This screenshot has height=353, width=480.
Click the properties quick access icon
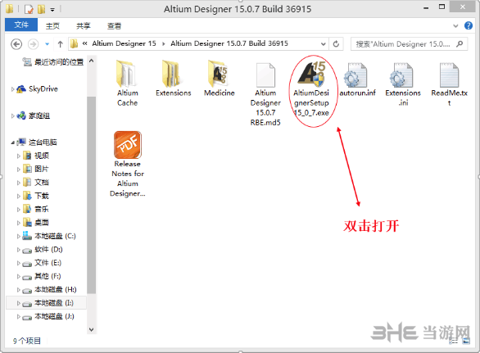pos(29,9)
